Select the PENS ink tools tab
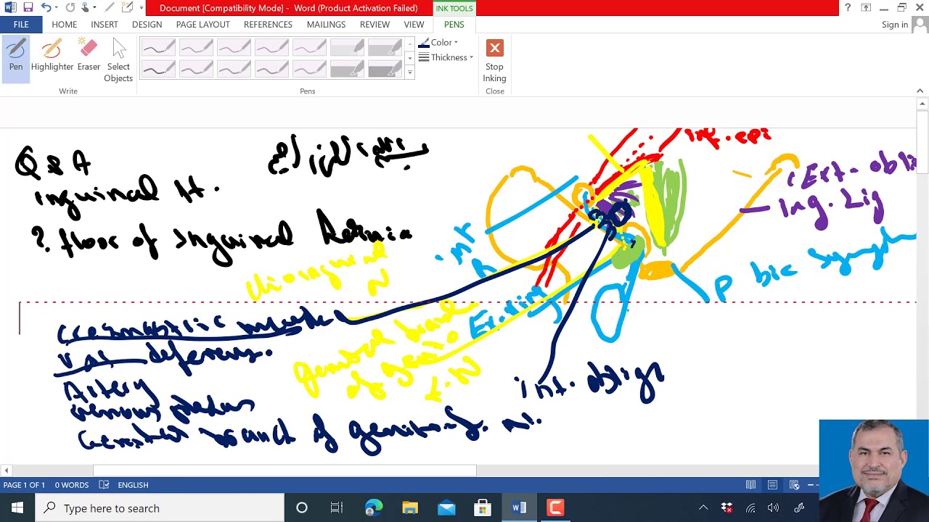Image resolution: width=929 pixels, height=522 pixels. (454, 25)
